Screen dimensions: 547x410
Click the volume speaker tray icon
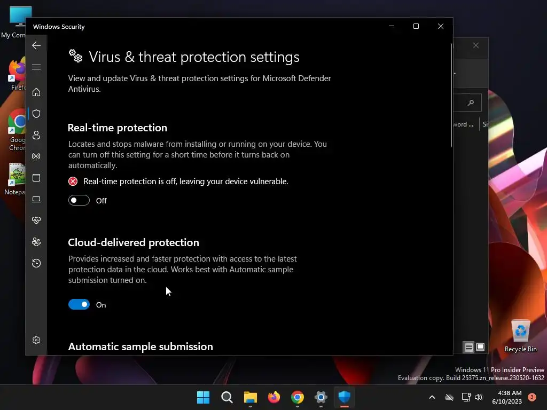[x=479, y=397]
